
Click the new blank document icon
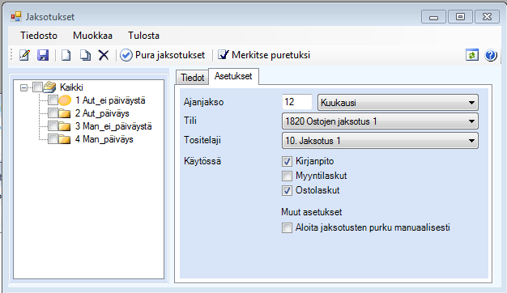[66, 55]
